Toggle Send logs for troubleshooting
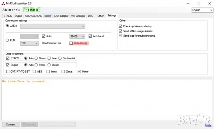The image size is (214, 129). (120, 36)
